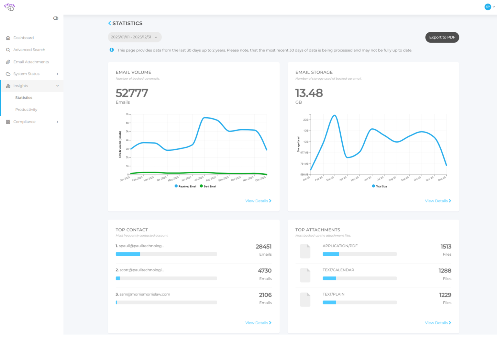Viewport: 497px width, 337px height.
Task: Click the APPLICATION/PDF progress bar
Action: (x=359, y=254)
